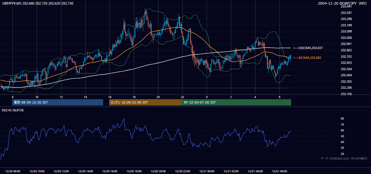Screen dimensions: 371x174
Task: Click the 東京 08:00-15:30 JST session bar
Action: tap(57, 102)
